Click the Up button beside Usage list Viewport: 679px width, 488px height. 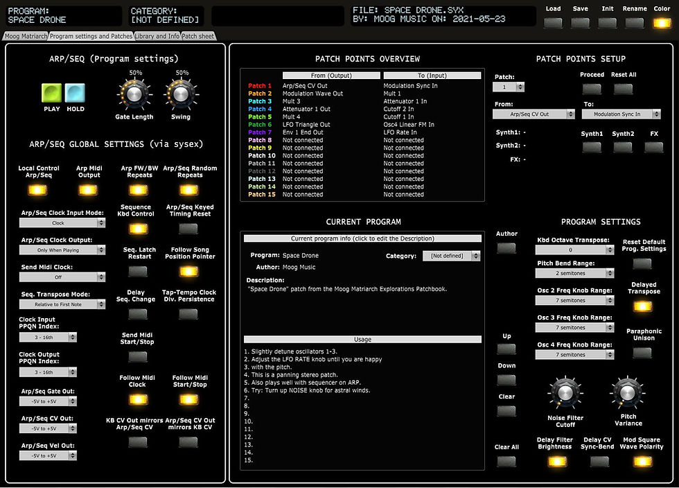(506, 349)
